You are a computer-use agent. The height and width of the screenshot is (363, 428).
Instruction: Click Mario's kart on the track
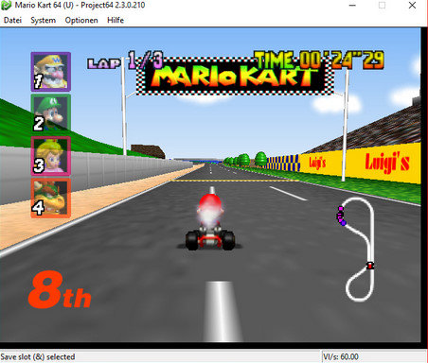210,221
